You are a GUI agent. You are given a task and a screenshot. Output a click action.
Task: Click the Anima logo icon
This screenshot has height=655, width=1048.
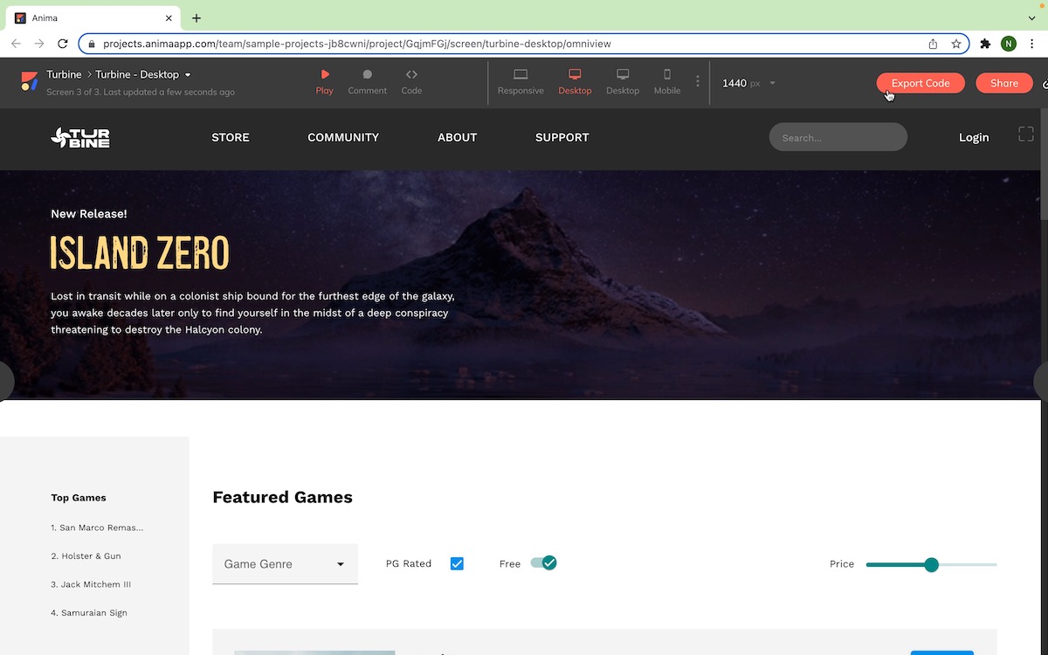coord(30,82)
